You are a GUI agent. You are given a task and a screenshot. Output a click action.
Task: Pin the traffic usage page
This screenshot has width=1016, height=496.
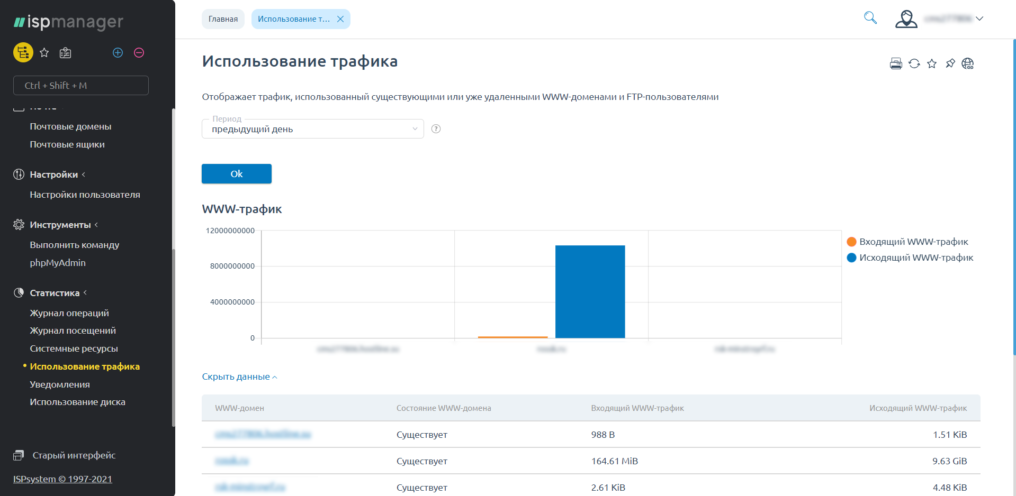(x=950, y=64)
